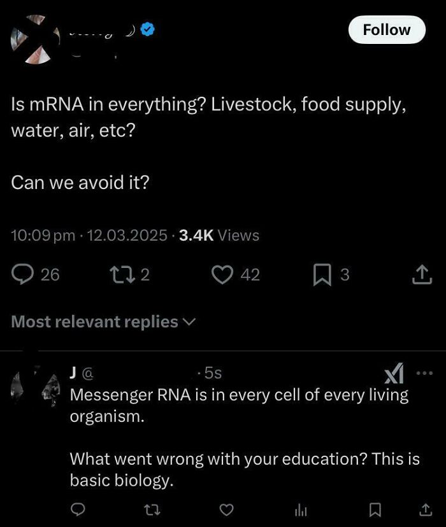Bookmark the reply tweet
Viewport: 446px width, 527px height.
pos(373,509)
